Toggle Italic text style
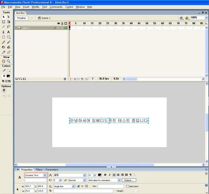The height and width of the screenshot is (194, 209). [110, 175]
